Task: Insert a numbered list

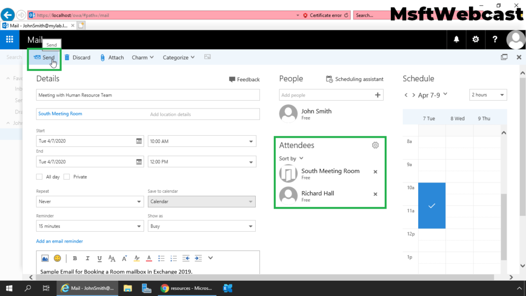Action: (x=174, y=258)
